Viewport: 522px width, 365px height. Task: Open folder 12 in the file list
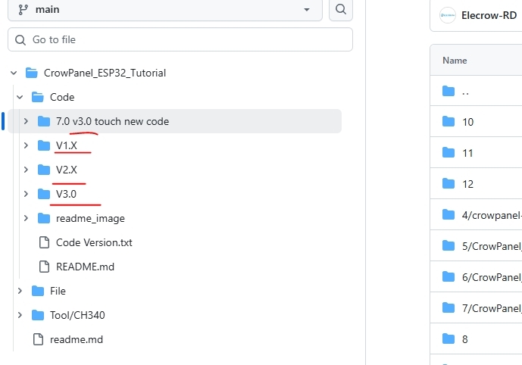pyautogui.click(x=467, y=184)
